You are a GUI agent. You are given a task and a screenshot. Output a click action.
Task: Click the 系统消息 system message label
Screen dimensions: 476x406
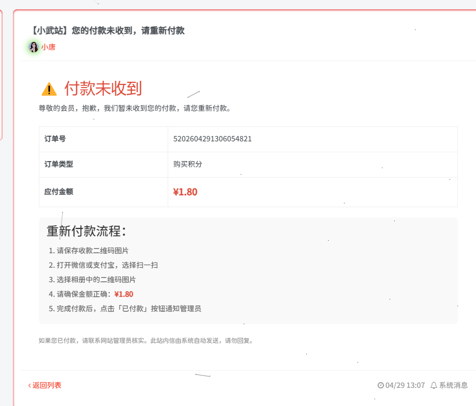pos(451,385)
